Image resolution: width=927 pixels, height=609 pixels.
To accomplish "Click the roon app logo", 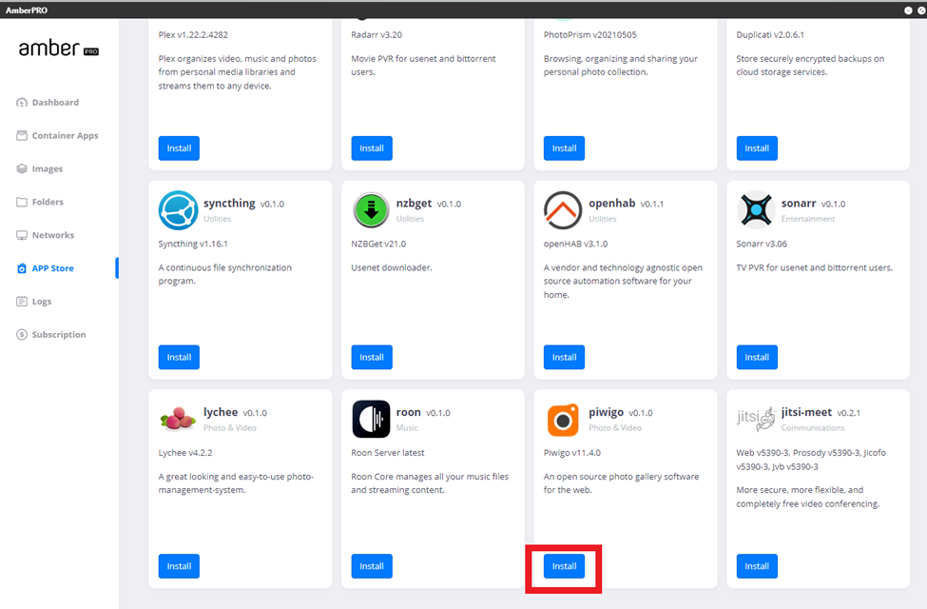I will (x=371, y=419).
